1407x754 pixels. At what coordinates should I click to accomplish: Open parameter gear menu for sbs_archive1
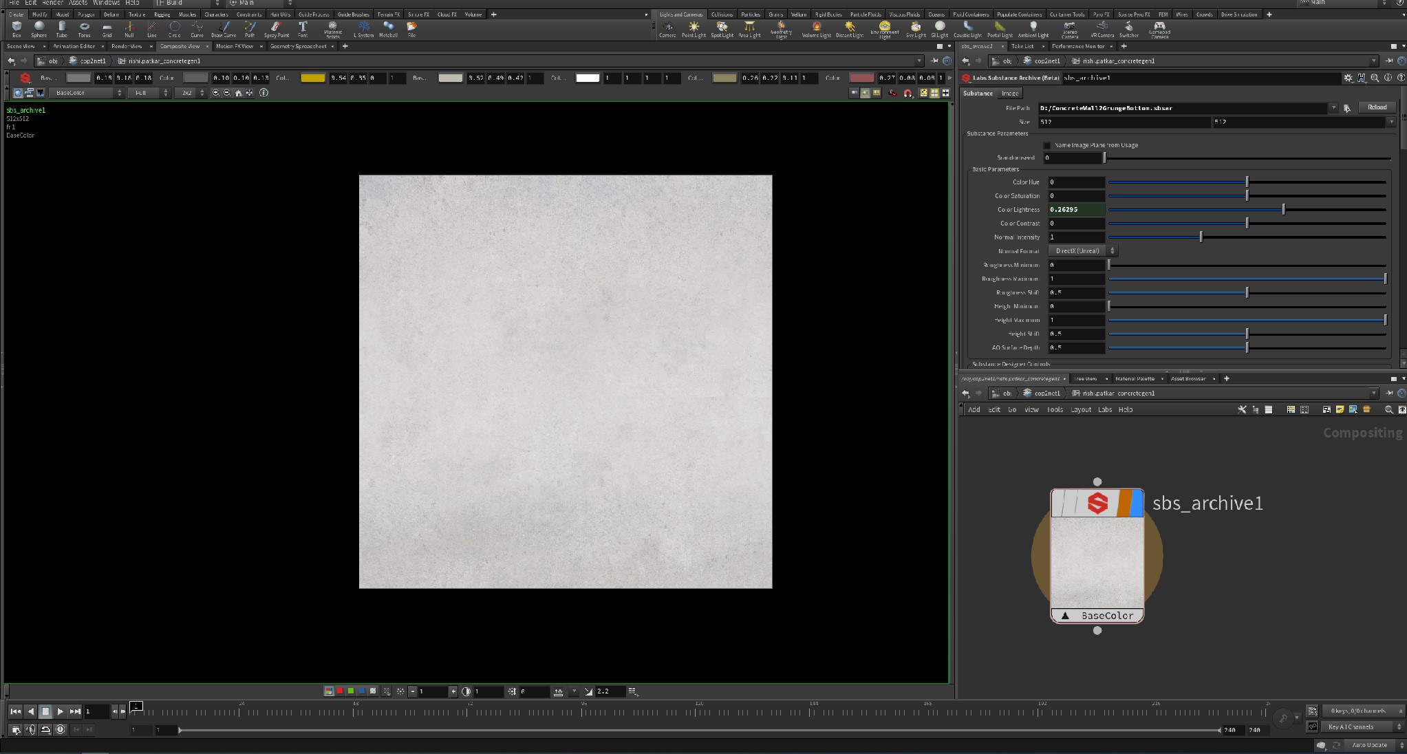(x=1349, y=78)
